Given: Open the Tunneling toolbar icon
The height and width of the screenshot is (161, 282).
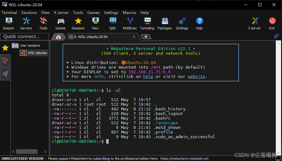Looking at the screenshot, I should 147,23.
